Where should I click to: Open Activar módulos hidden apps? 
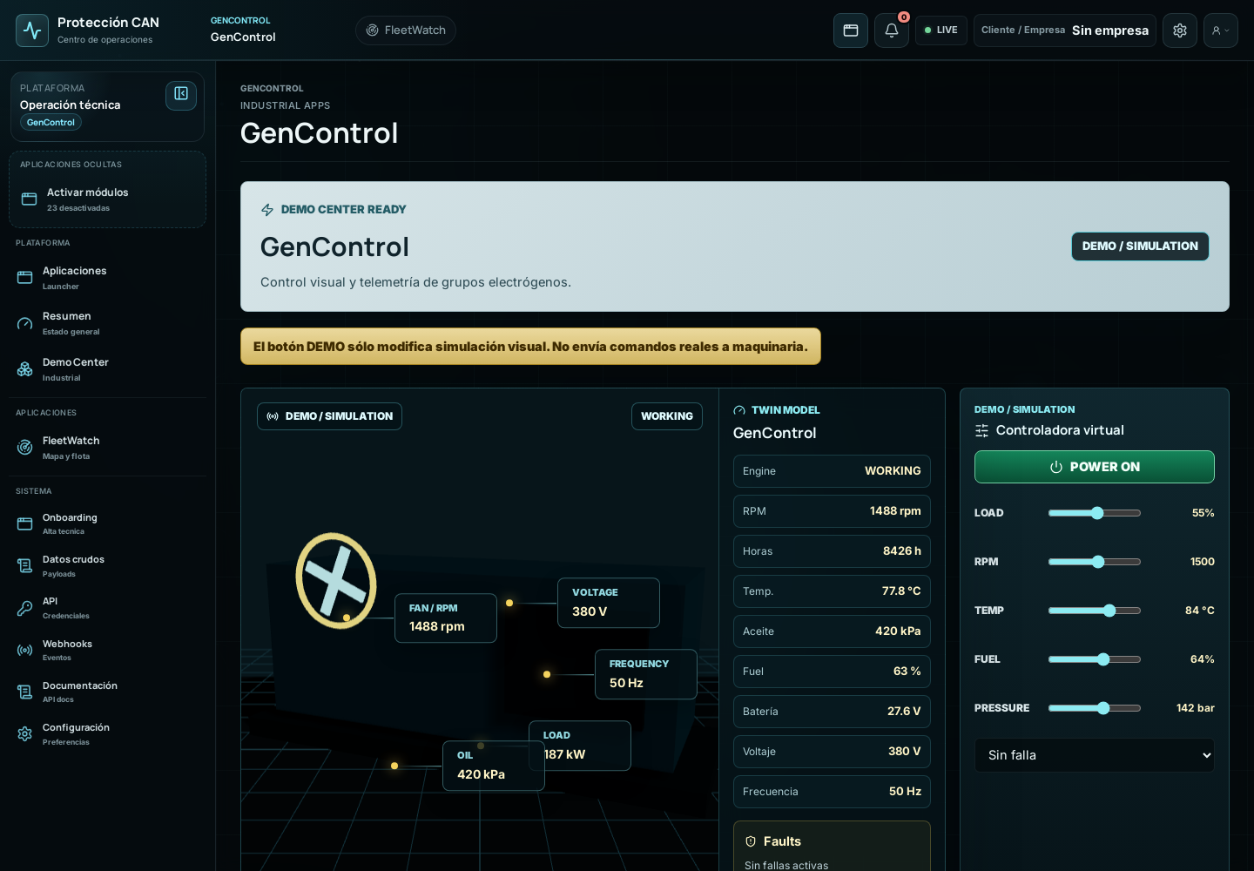coord(107,199)
